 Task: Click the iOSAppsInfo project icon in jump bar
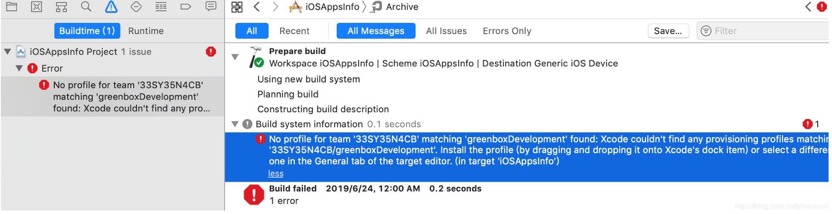[x=295, y=6]
